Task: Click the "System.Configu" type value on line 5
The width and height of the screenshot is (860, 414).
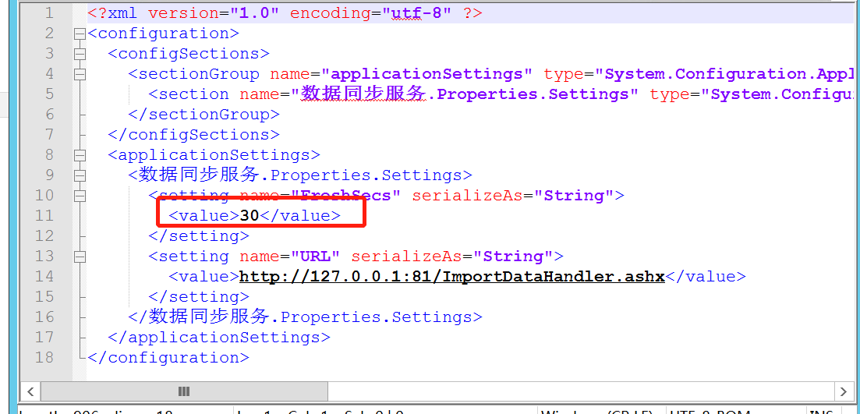Action: point(778,94)
